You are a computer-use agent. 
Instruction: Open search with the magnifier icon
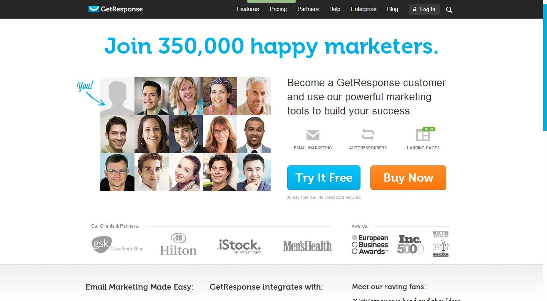[449, 10]
